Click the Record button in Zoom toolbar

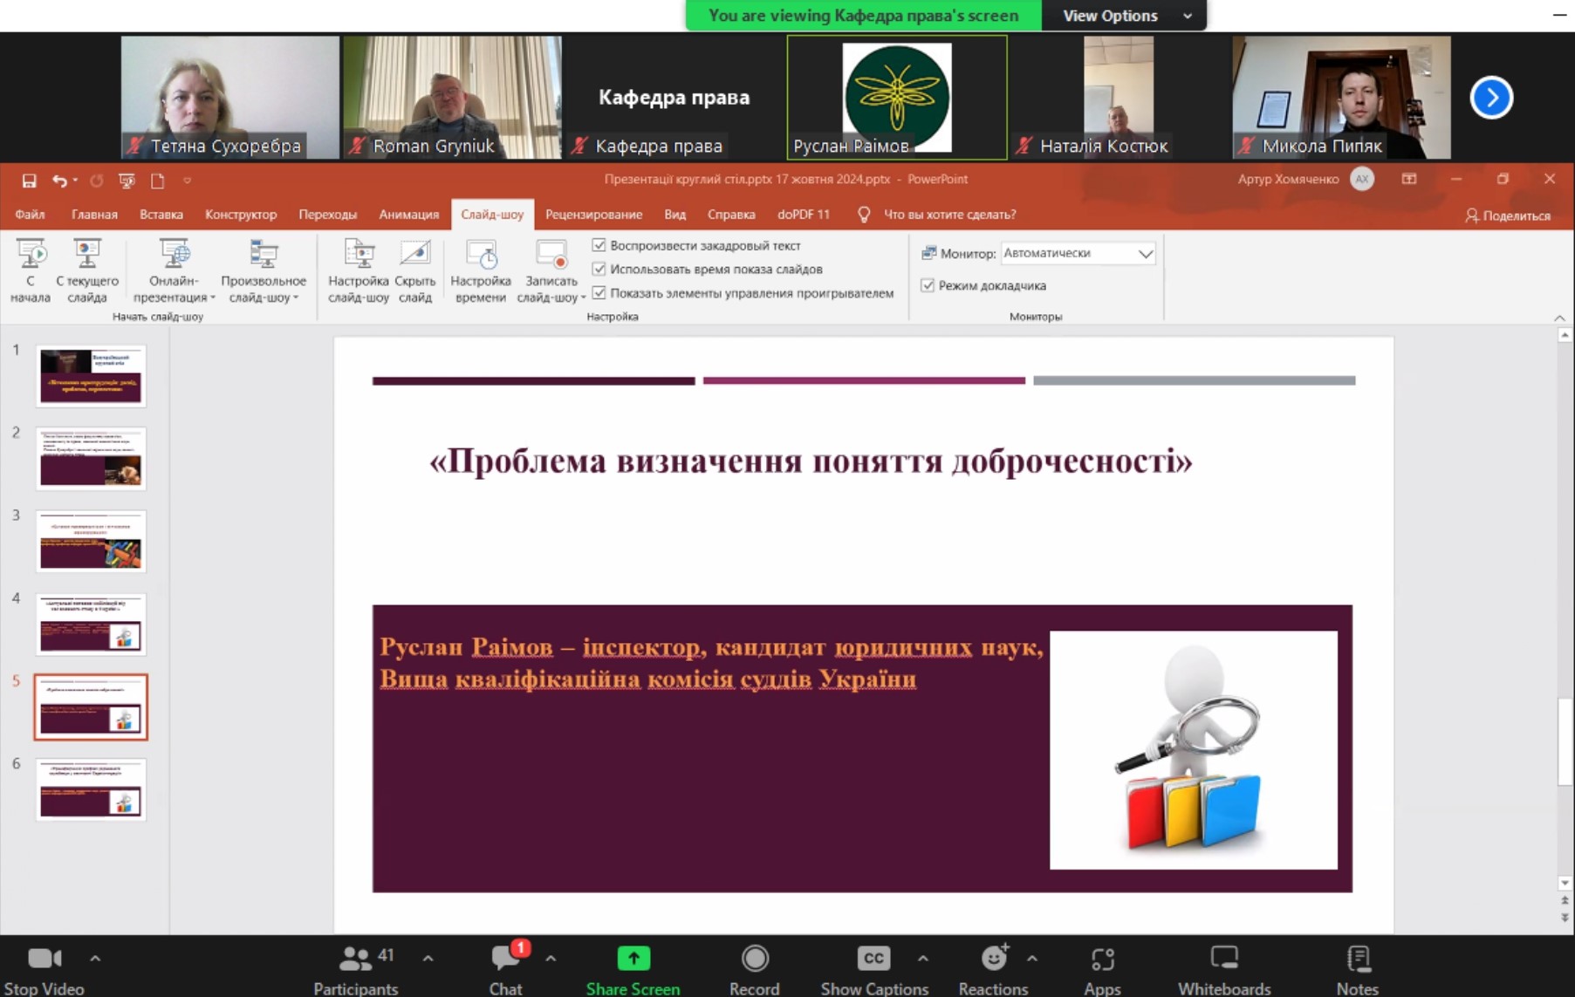click(x=754, y=959)
